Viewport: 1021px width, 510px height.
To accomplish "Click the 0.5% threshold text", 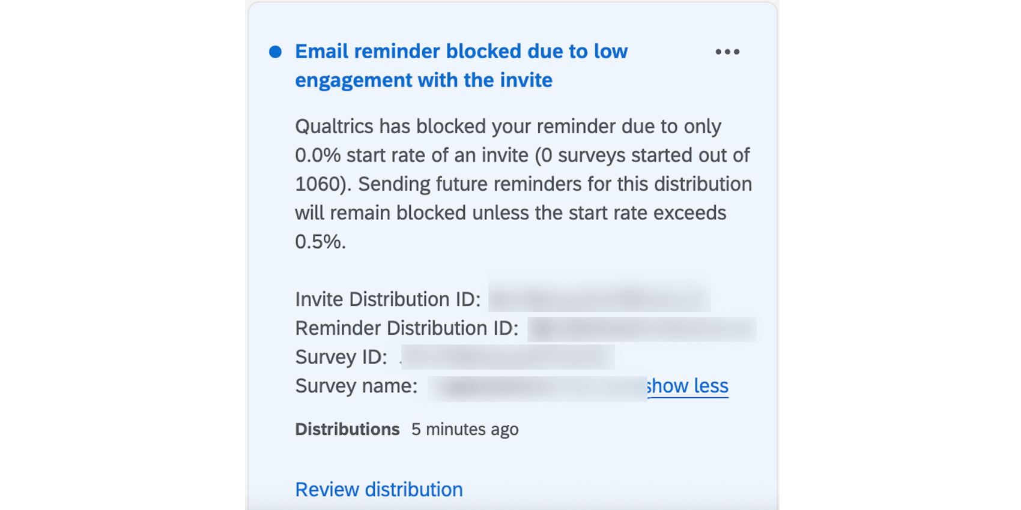I will point(320,241).
